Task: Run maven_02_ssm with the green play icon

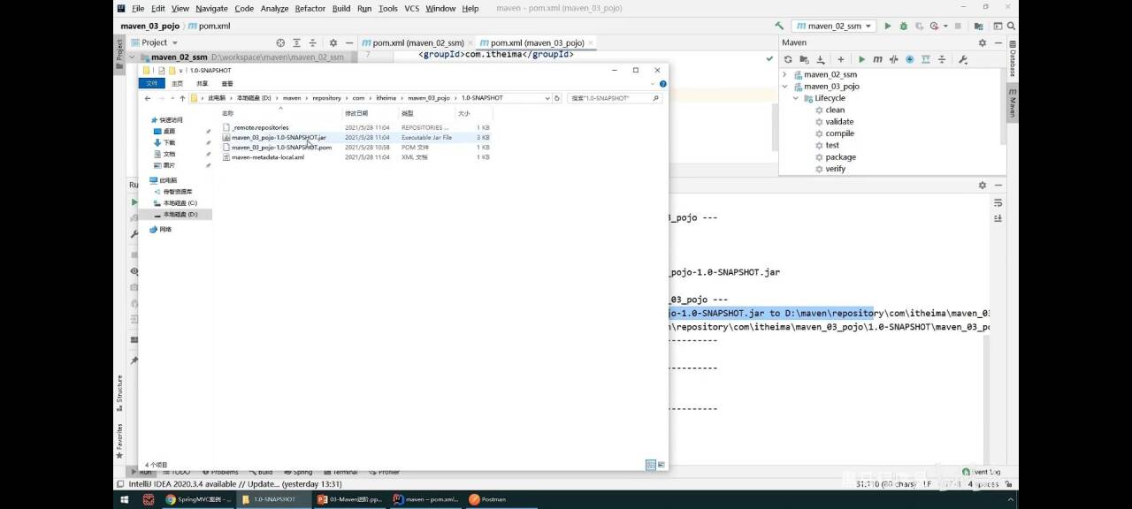Action: 888,26
